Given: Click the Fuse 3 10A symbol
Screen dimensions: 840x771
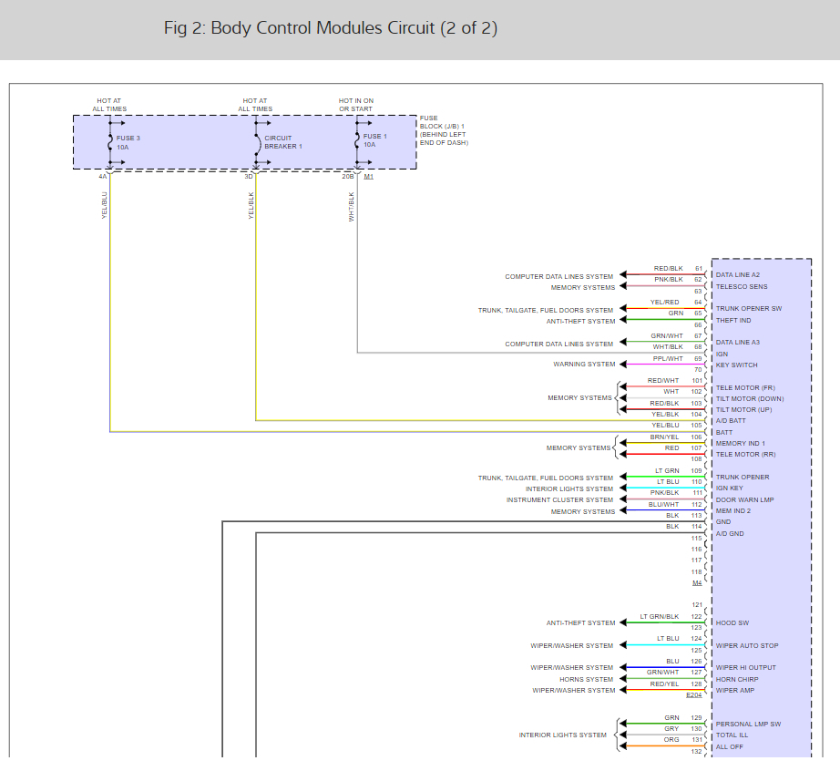Looking at the screenshot, I should pyautogui.click(x=110, y=142).
